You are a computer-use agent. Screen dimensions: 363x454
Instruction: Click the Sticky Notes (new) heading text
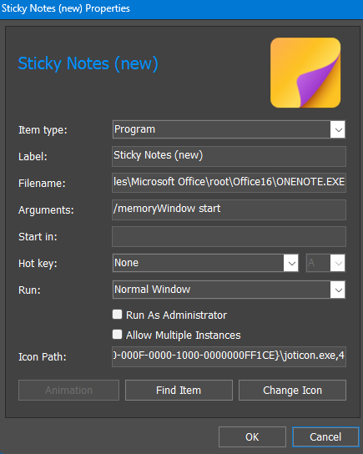88,63
